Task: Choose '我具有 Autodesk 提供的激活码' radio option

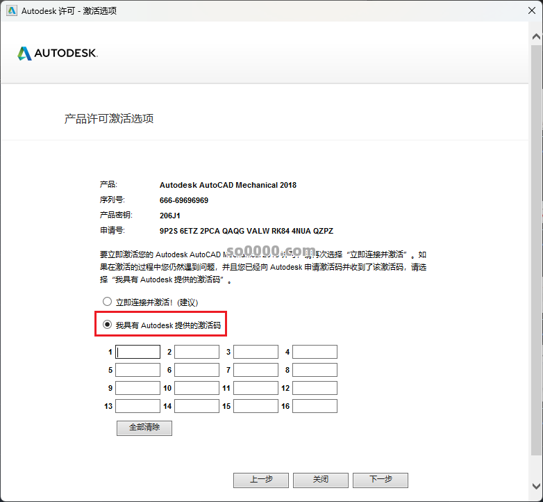Action: [107, 324]
